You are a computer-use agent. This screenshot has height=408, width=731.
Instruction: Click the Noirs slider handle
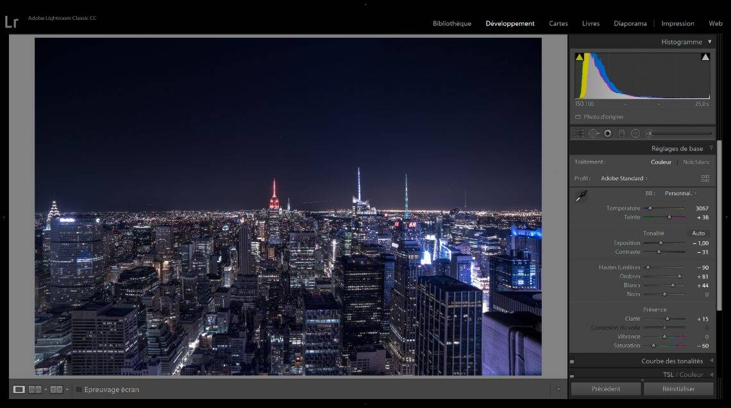(665, 294)
